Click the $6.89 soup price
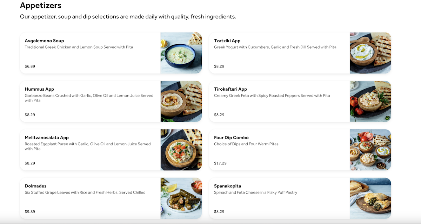Viewport: 421px width, 224px height. pos(30,66)
